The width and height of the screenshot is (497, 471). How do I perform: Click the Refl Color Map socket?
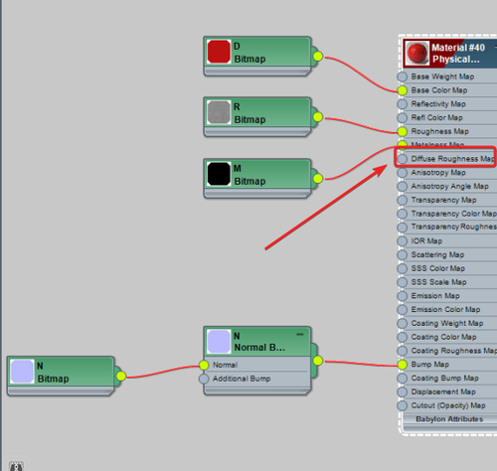403,118
